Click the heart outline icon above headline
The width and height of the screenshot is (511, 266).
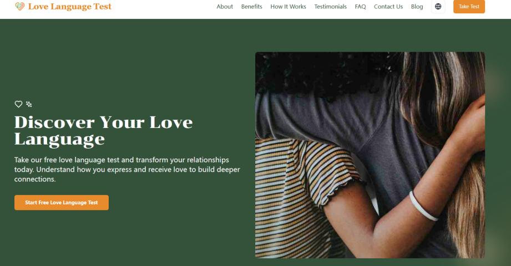tap(18, 104)
